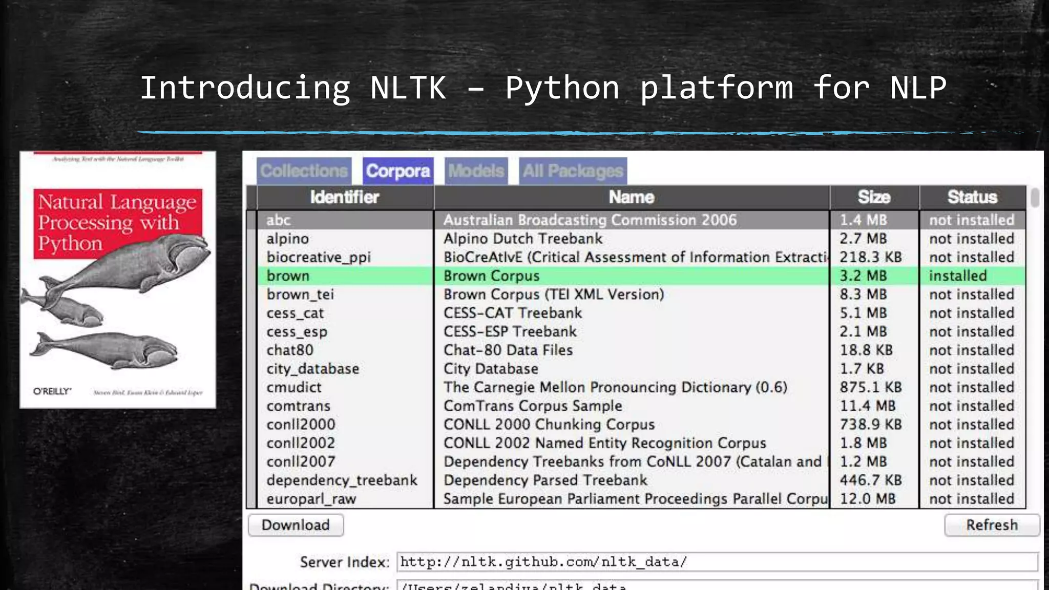Switch to the All Packages tab
This screenshot has width=1049, height=590.
(573, 171)
